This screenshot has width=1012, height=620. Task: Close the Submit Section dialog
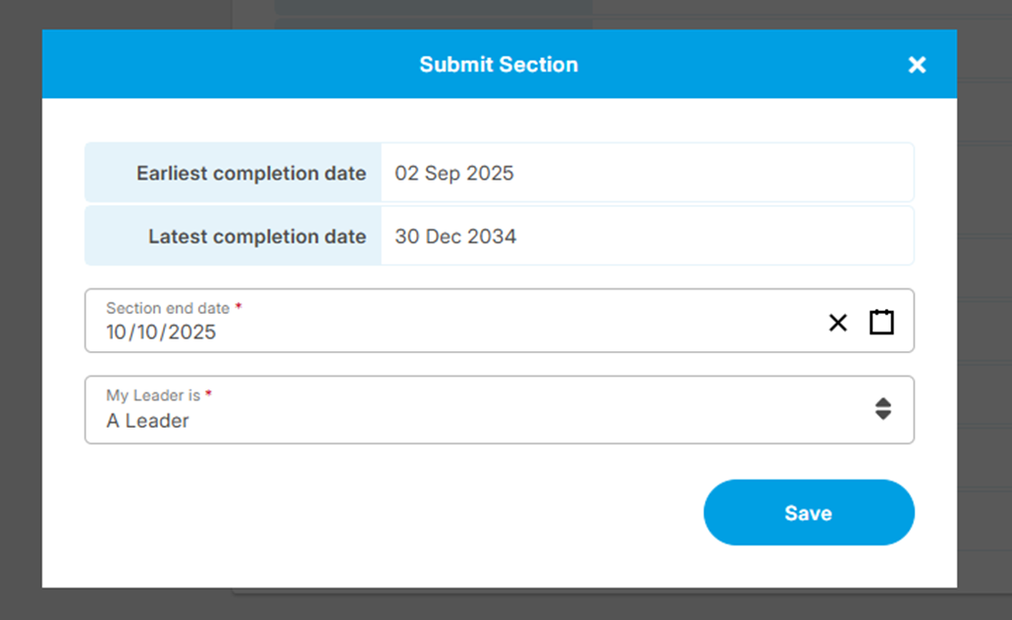[x=917, y=65]
